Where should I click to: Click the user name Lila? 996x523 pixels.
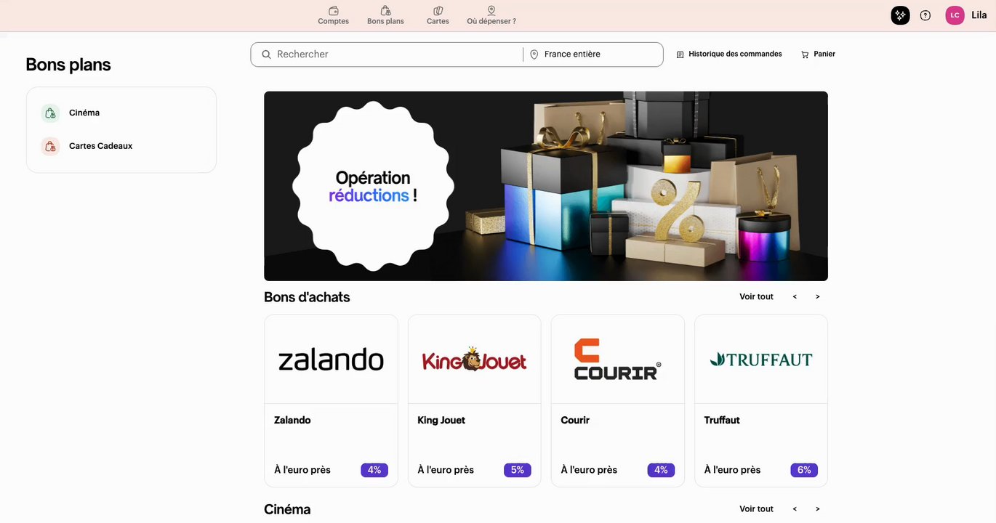pyautogui.click(x=979, y=15)
